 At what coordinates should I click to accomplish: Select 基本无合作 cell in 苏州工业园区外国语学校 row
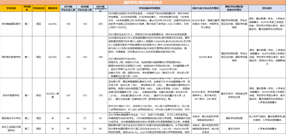[x=234, y=129]
